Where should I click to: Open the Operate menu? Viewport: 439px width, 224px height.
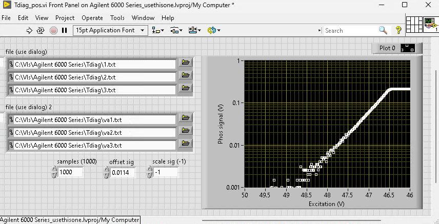click(x=92, y=18)
